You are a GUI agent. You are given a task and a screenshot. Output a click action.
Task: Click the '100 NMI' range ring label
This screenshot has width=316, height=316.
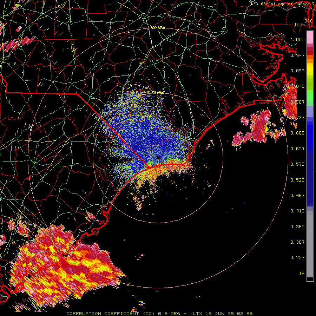(x=158, y=28)
